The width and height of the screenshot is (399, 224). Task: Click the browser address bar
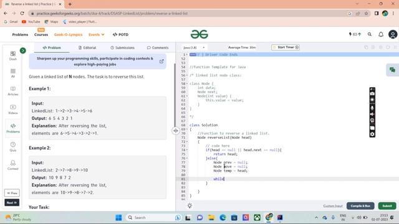(x=188, y=14)
